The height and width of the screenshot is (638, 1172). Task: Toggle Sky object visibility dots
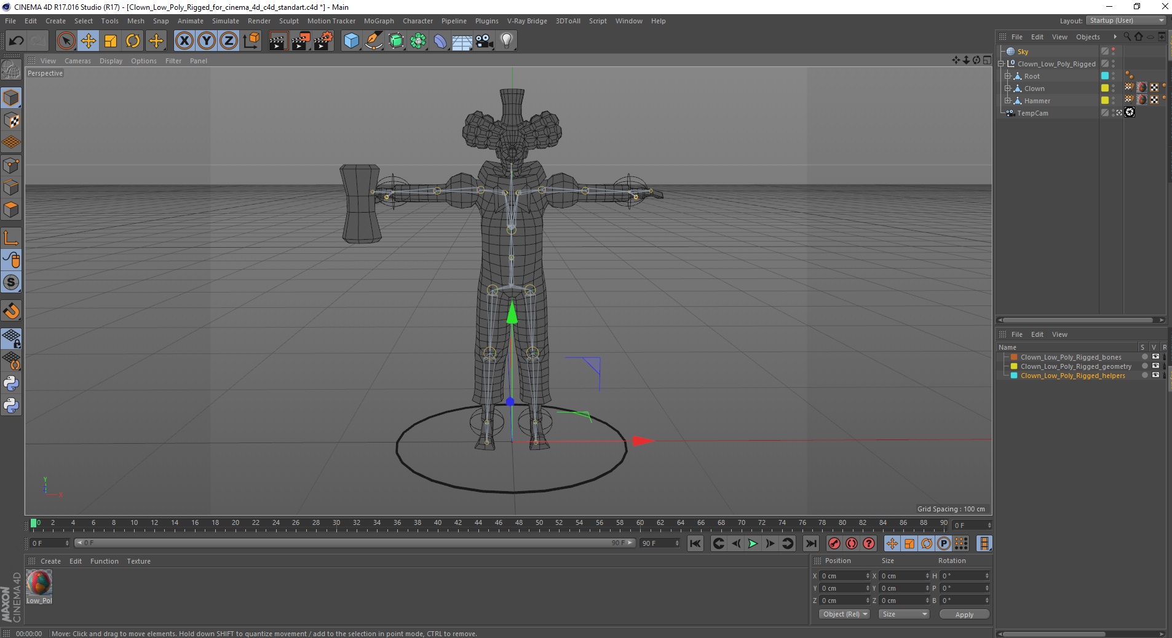(1114, 52)
